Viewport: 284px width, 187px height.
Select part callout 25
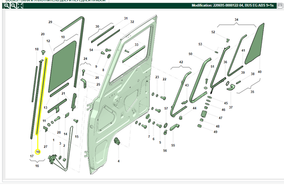point(98,84)
